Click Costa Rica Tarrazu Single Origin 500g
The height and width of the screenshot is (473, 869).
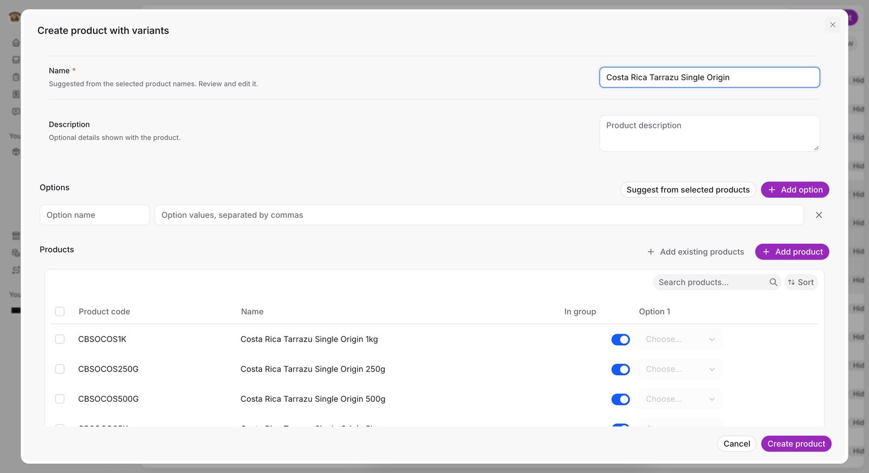pos(313,399)
